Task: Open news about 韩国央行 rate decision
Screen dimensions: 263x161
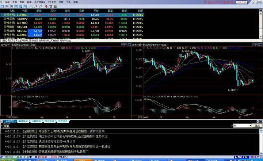Action: pos(58,146)
